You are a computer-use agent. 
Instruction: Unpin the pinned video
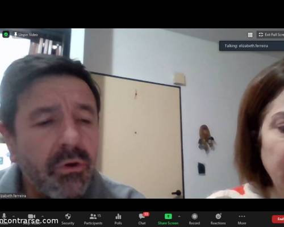(26, 35)
